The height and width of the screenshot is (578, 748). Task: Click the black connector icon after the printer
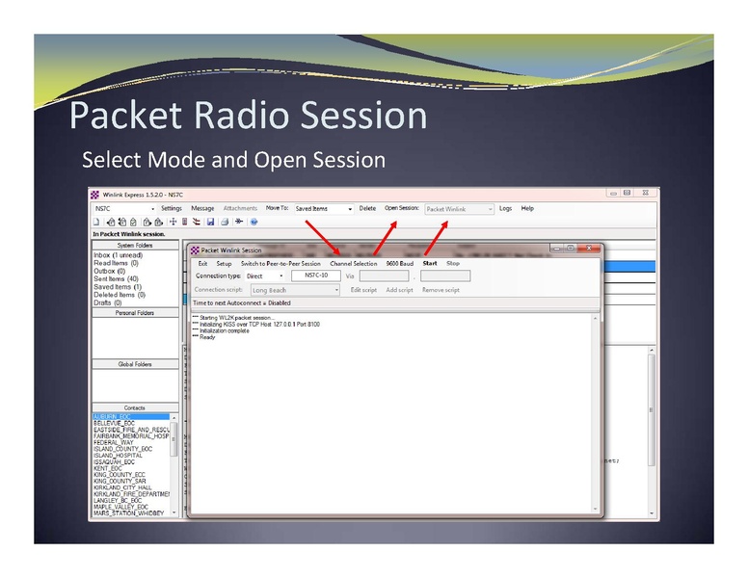239,222
